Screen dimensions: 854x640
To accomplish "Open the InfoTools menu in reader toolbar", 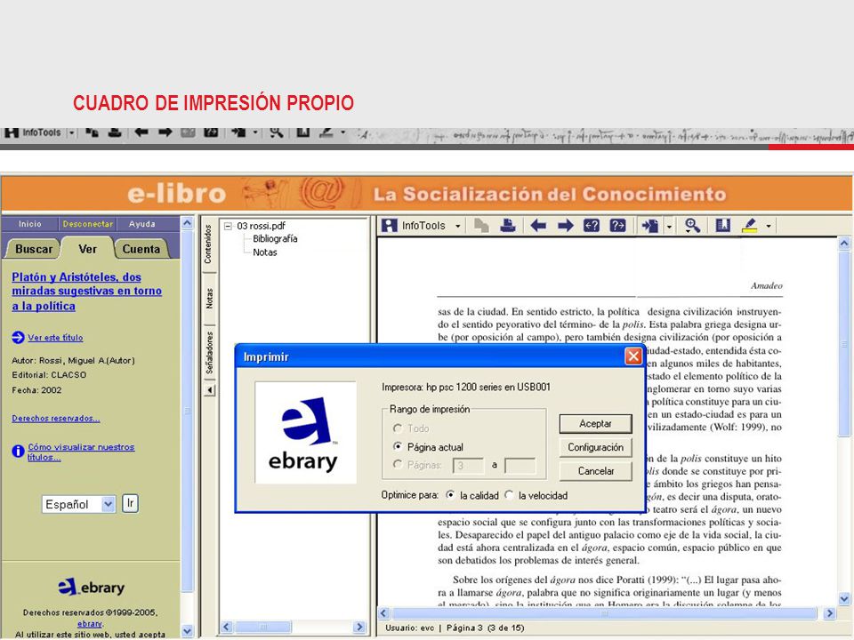I will click(x=423, y=225).
